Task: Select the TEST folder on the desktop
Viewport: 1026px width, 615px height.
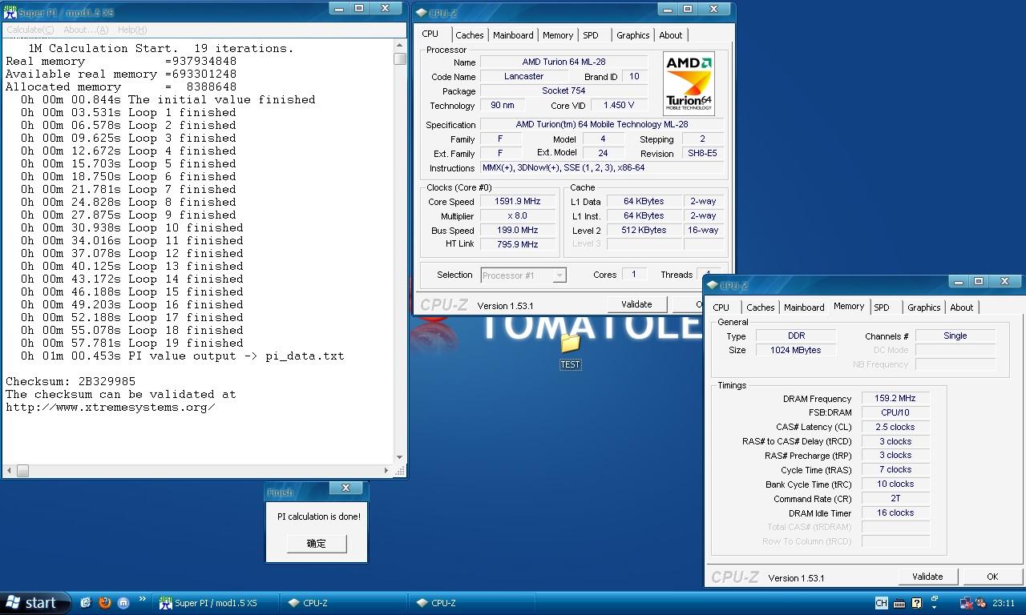Action: [x=570, y=351]
